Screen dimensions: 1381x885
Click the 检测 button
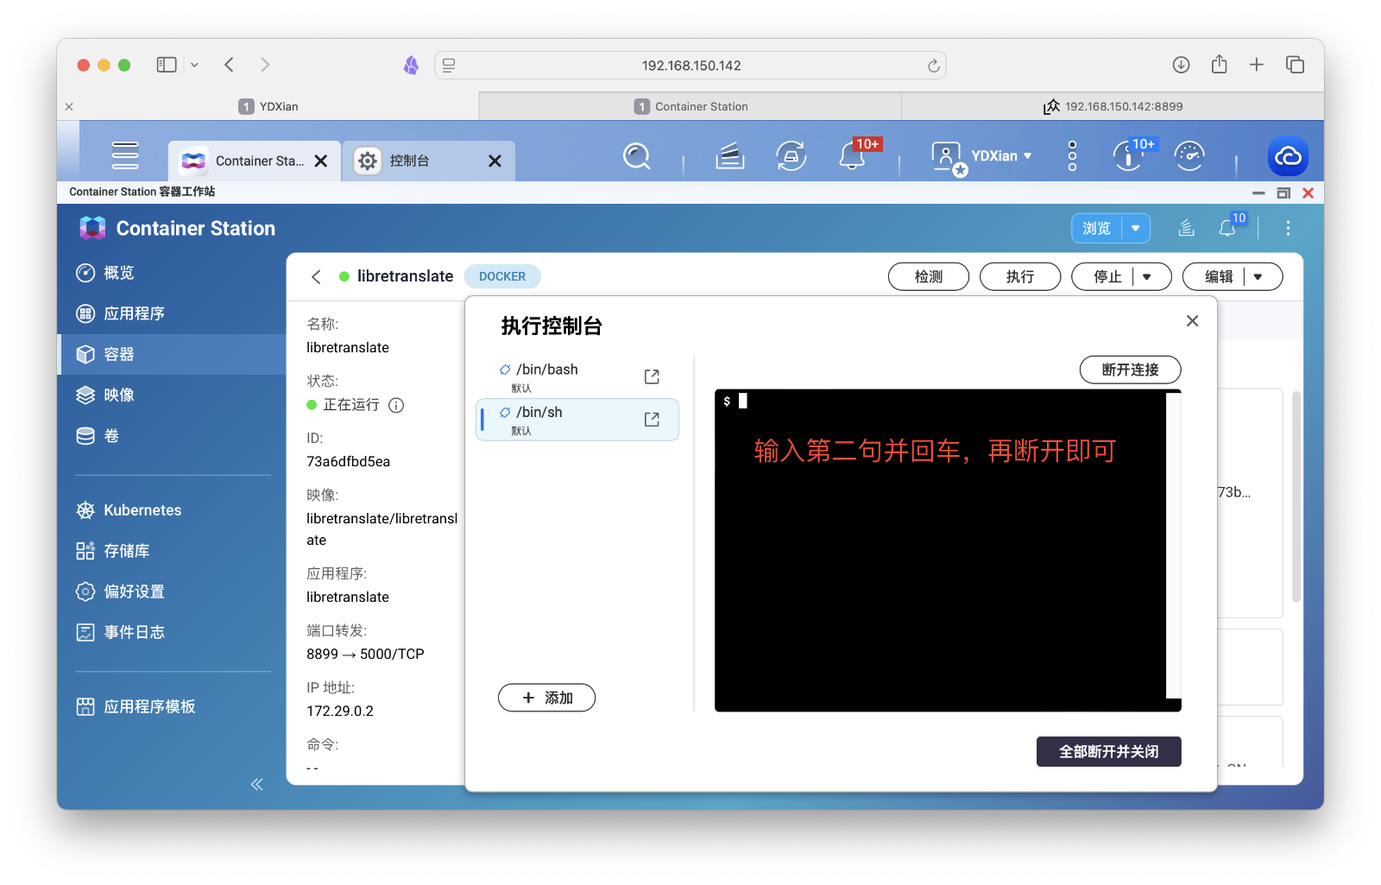click(x=928, y=276)
